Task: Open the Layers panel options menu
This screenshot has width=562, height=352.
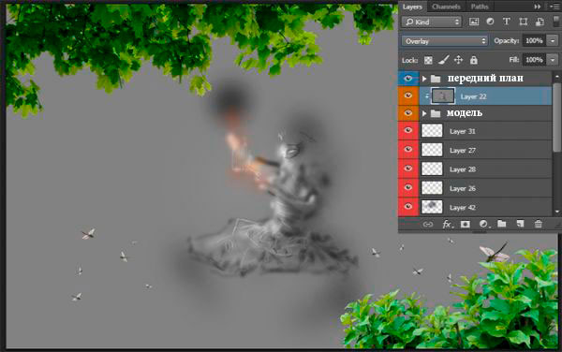Action: [x=555, y=7]
